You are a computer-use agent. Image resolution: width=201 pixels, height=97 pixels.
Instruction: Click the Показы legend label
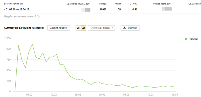pos(193,39)
